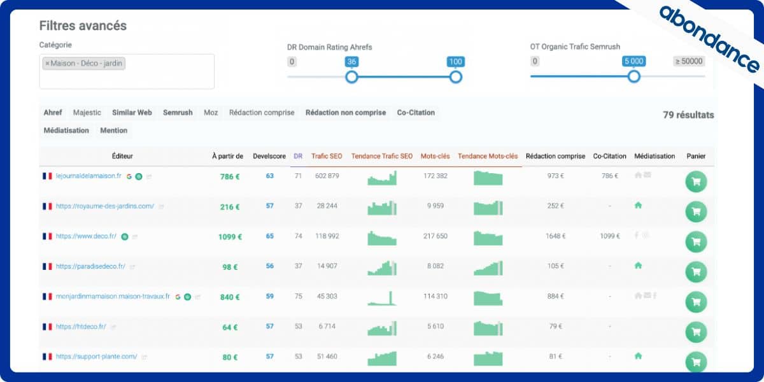Add www.deco.fr to the basket
Image resolution: width=764 pixels, height=382 pixels.
(x=696, y=242)
